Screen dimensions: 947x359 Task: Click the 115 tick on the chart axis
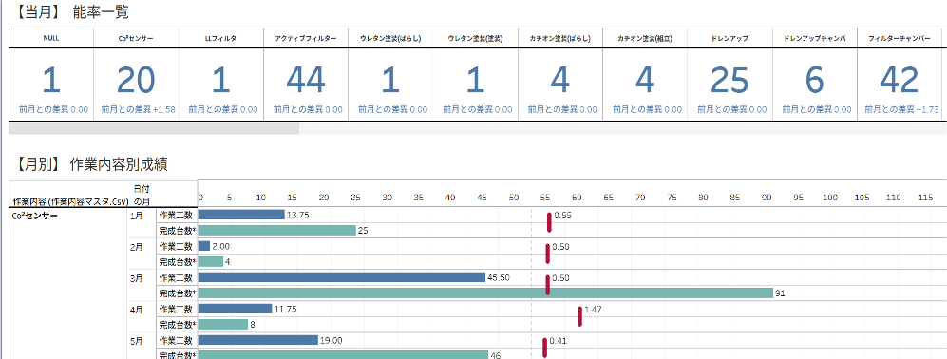[x=925, y=198]
